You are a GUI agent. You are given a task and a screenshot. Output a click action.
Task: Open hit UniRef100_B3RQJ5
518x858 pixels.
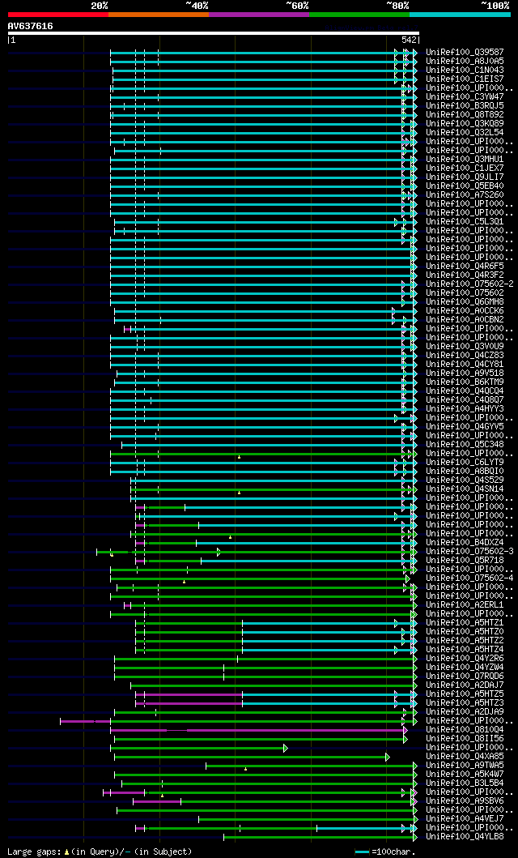[465, 105]
